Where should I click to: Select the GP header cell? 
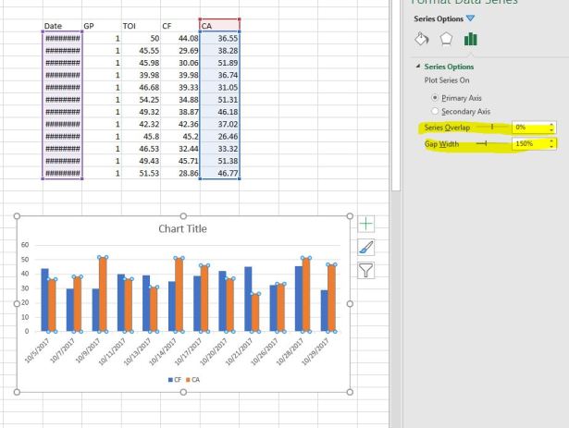[x=102, y=26]
